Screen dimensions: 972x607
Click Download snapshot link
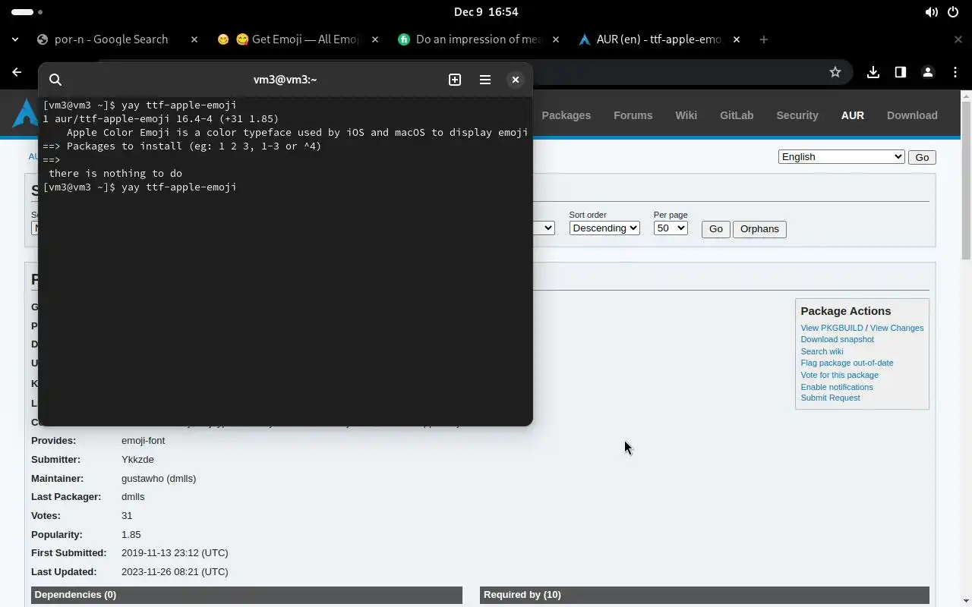tap(837, 339)
